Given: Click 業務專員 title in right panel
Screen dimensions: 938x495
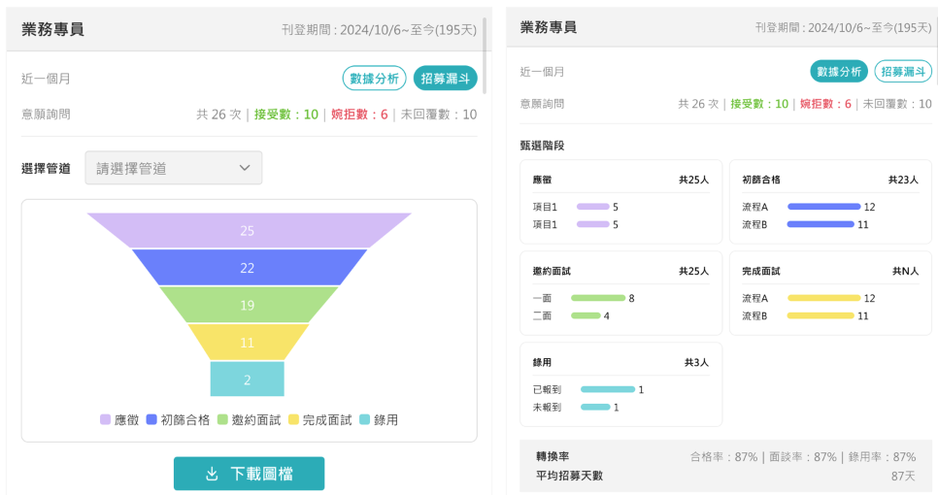Looking at the screenshot, I should click(548, 27).
